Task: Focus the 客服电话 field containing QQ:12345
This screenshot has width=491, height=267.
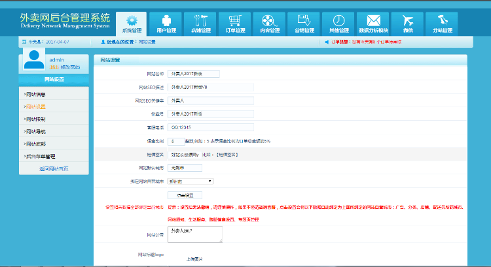Action: tap(211, 127)
